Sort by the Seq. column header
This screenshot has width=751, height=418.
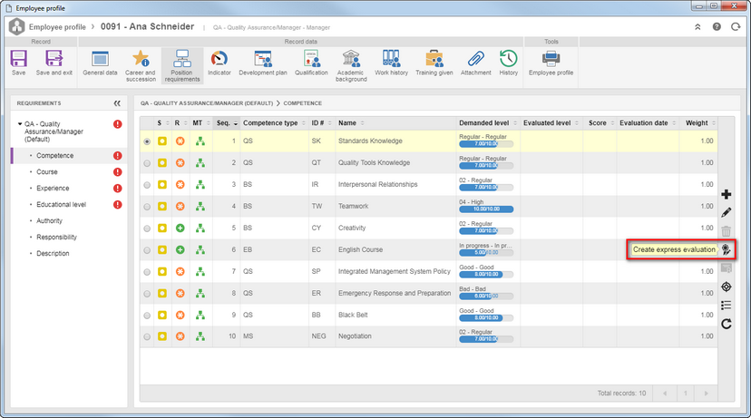click(x=227, y=123)
